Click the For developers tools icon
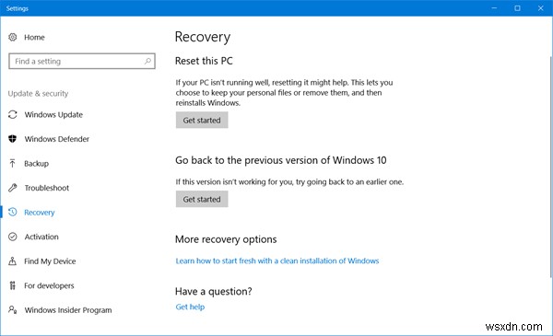Screen dimensions: 553x336 [13, 285]
